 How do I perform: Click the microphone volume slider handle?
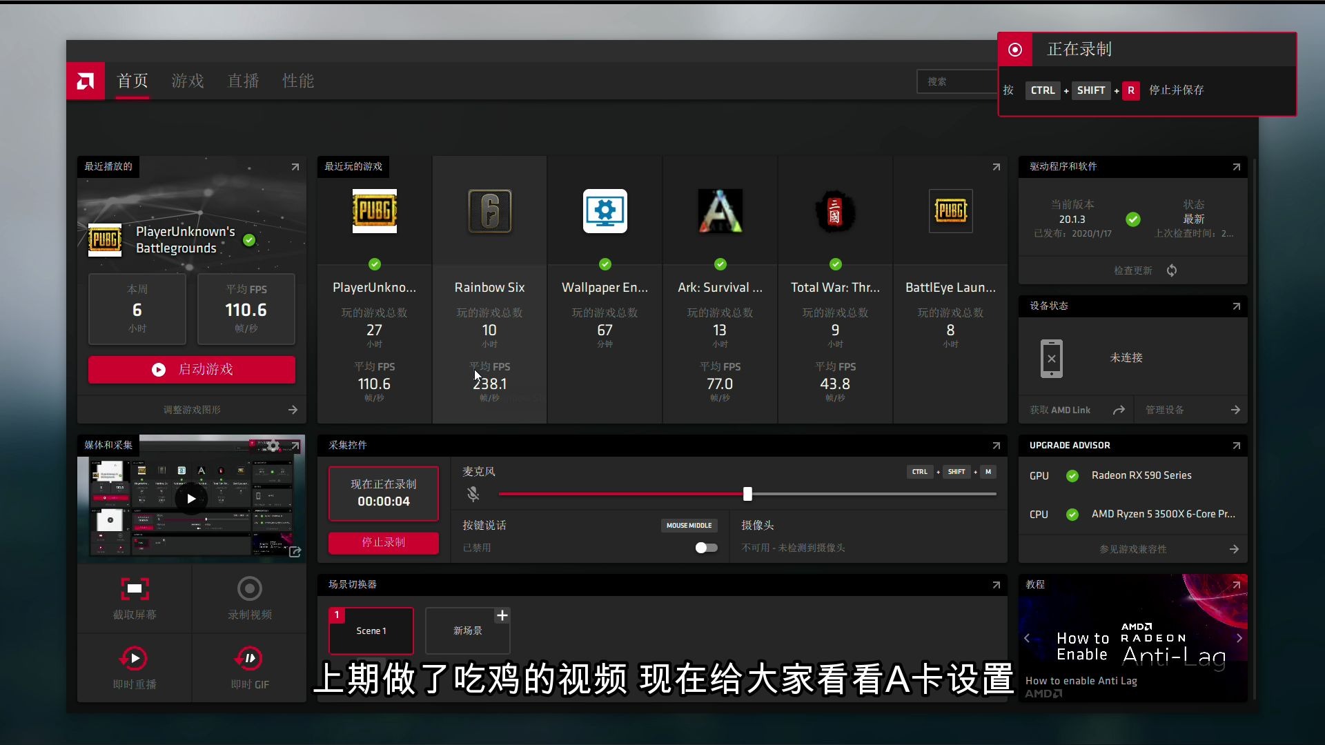click(747, 494)
